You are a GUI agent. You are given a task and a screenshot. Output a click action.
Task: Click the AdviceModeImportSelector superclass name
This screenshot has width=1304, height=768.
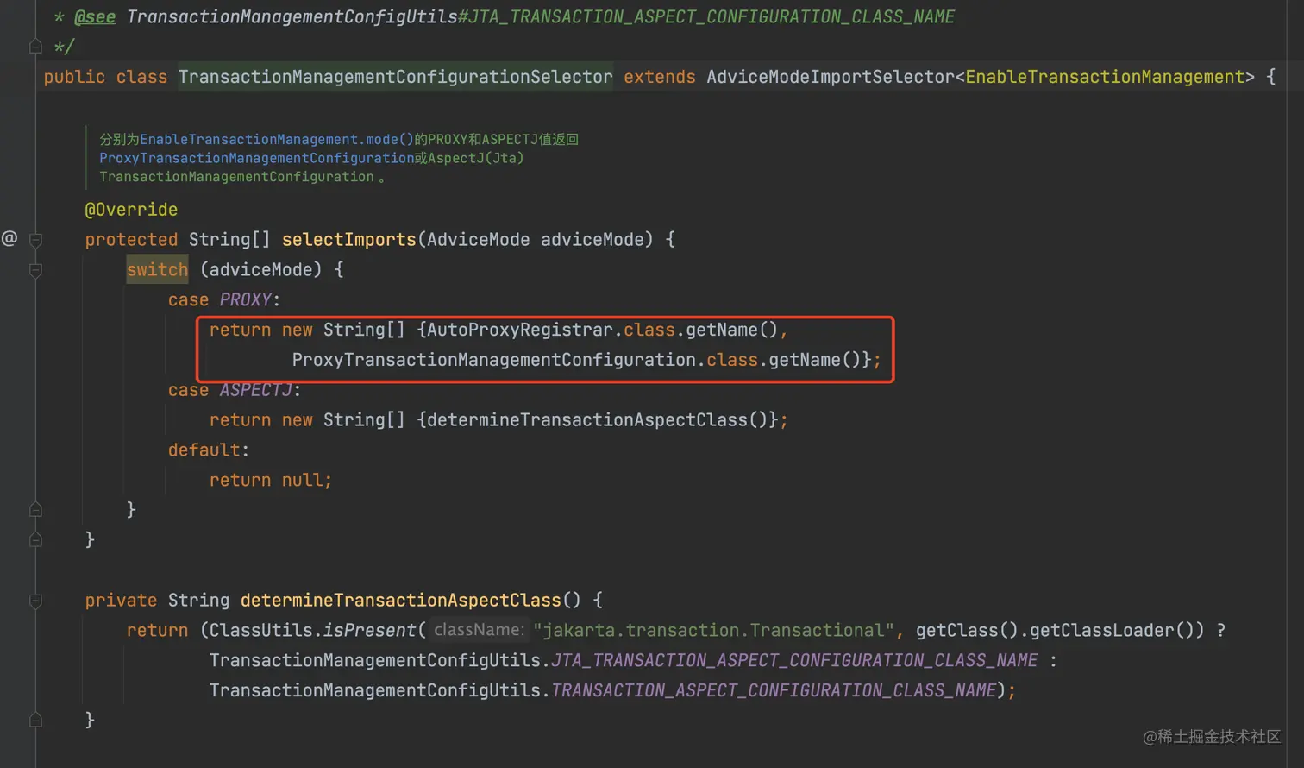tap(831, 77)
